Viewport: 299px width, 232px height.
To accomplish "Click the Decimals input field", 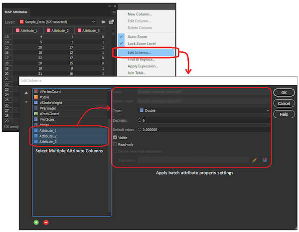I will pyautogui.click(x=206, y=120).
